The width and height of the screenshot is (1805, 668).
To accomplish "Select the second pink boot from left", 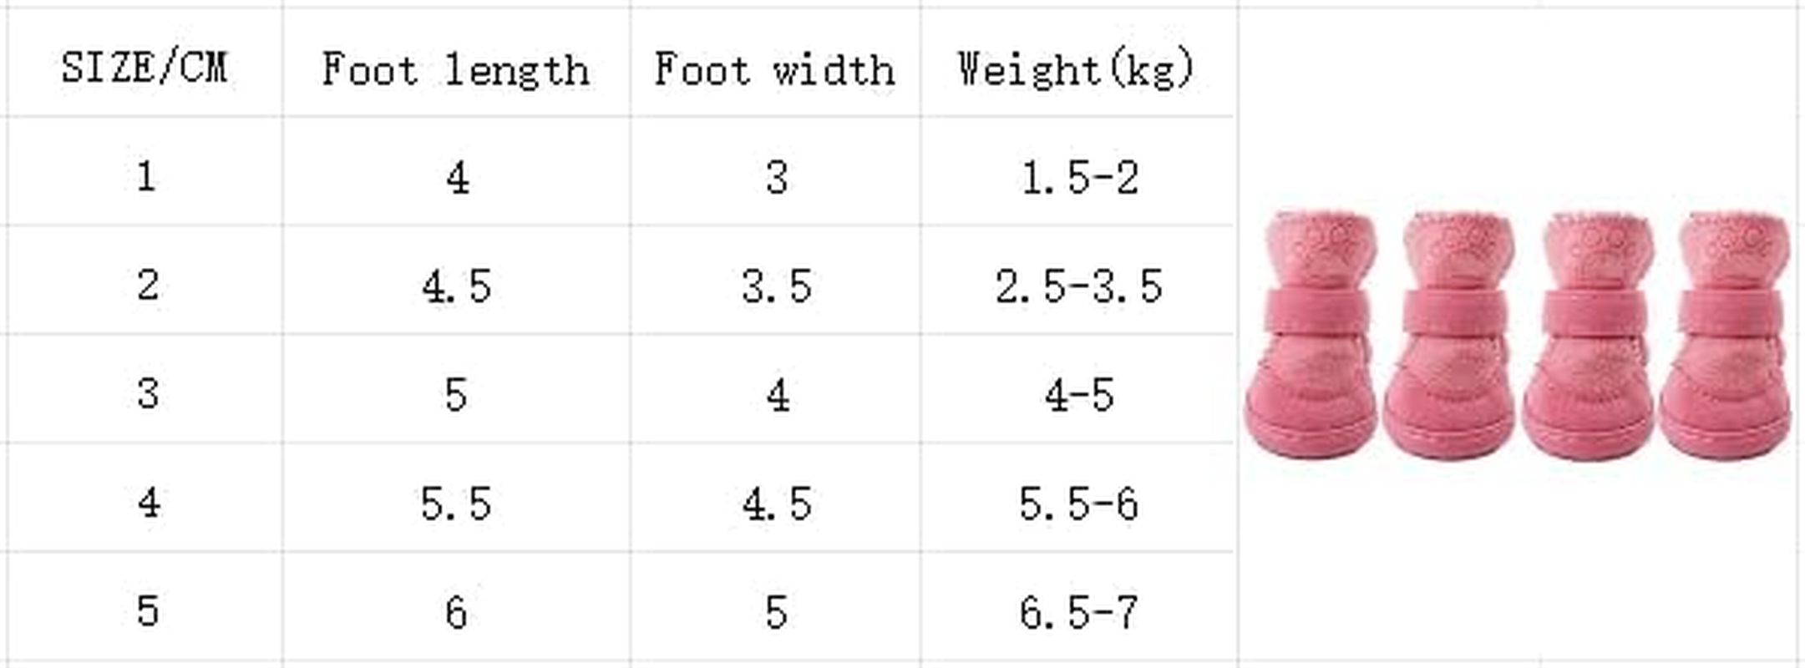I will (1450, 334).
